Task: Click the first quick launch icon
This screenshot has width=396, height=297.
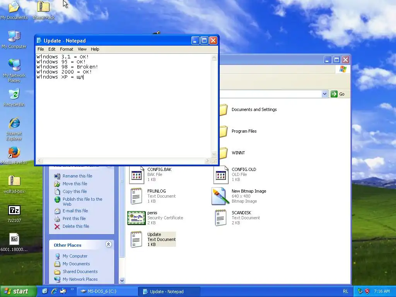Action: [45, 291]
